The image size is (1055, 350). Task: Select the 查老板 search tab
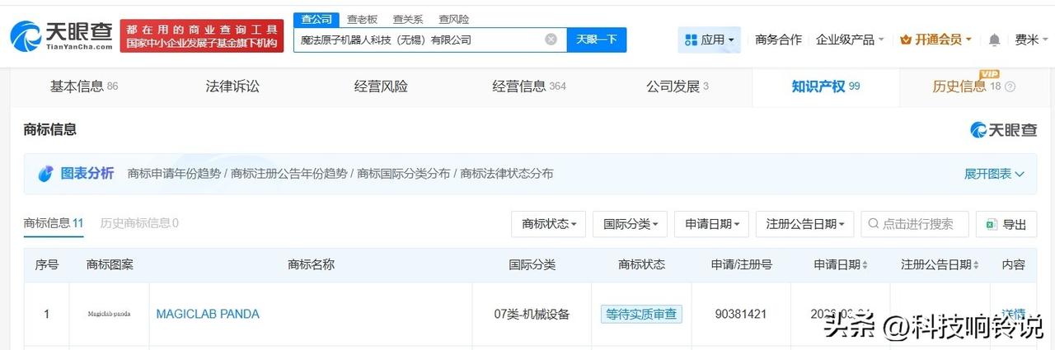pyautogui.click(x=362, y=19)
